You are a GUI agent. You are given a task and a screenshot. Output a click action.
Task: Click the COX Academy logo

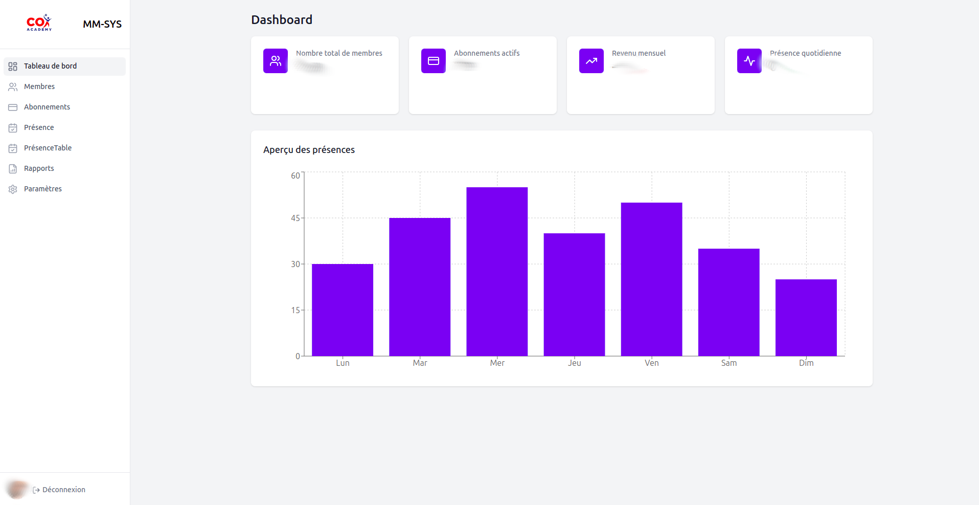[x=39, y=23]
